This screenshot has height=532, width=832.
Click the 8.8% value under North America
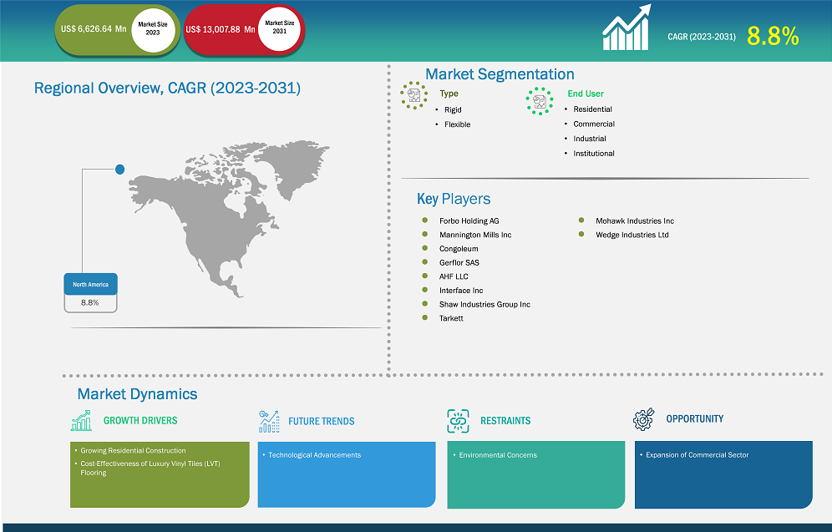tap(89, 303)
